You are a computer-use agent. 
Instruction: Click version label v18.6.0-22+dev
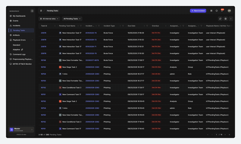pos(21,135)
